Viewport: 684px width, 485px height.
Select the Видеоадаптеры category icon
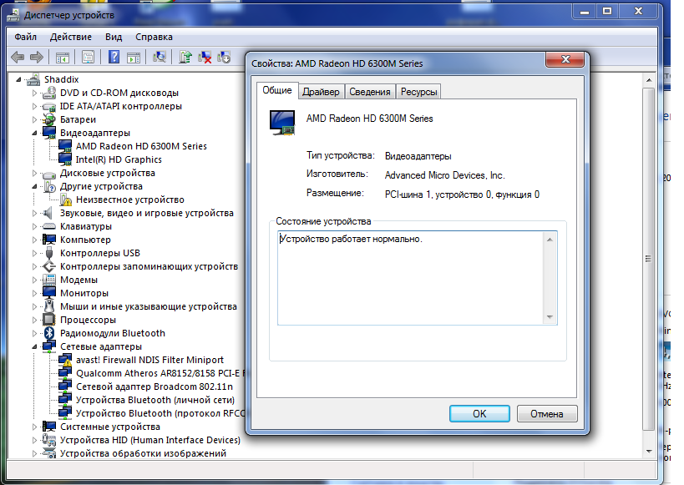pos(49,133)
